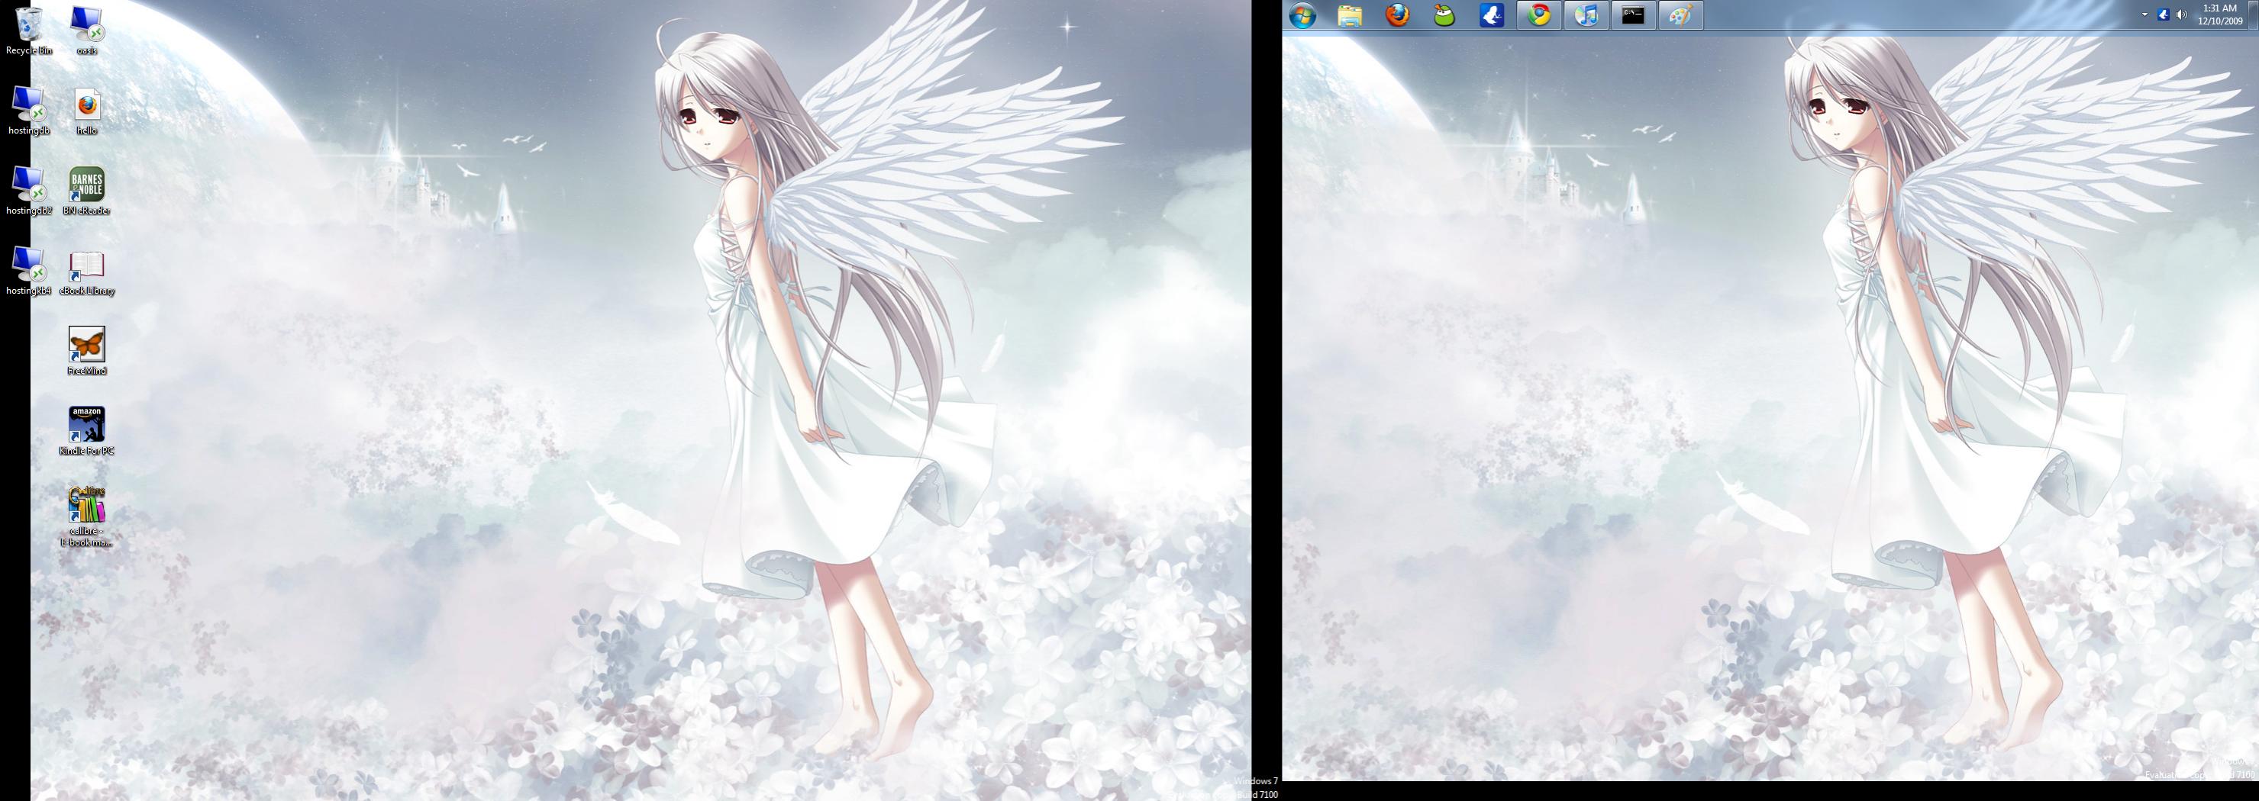Show hidden notification area icons
The height and width of the screenshot is (801, 2259).
[2145, 15]
